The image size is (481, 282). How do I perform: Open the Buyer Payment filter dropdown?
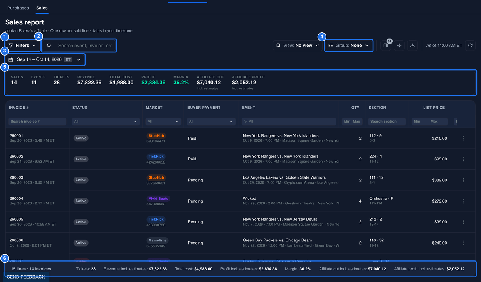tap(211, 122)
